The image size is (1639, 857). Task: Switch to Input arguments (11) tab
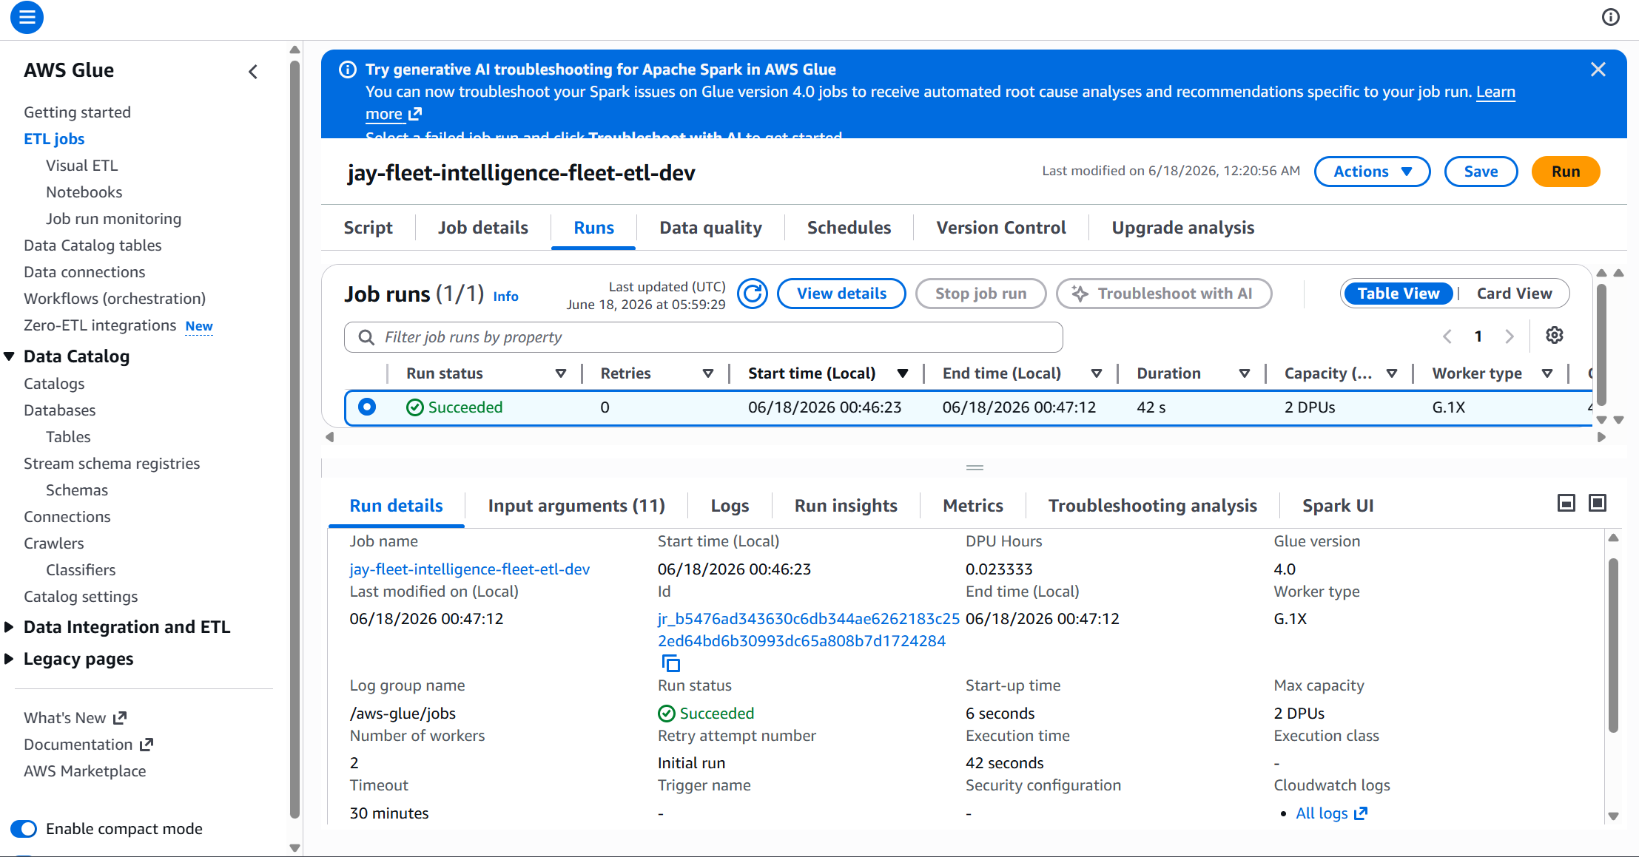576,506
